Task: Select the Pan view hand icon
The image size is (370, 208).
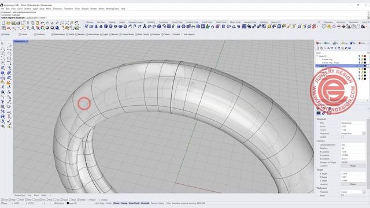Action: click(47, 23)
